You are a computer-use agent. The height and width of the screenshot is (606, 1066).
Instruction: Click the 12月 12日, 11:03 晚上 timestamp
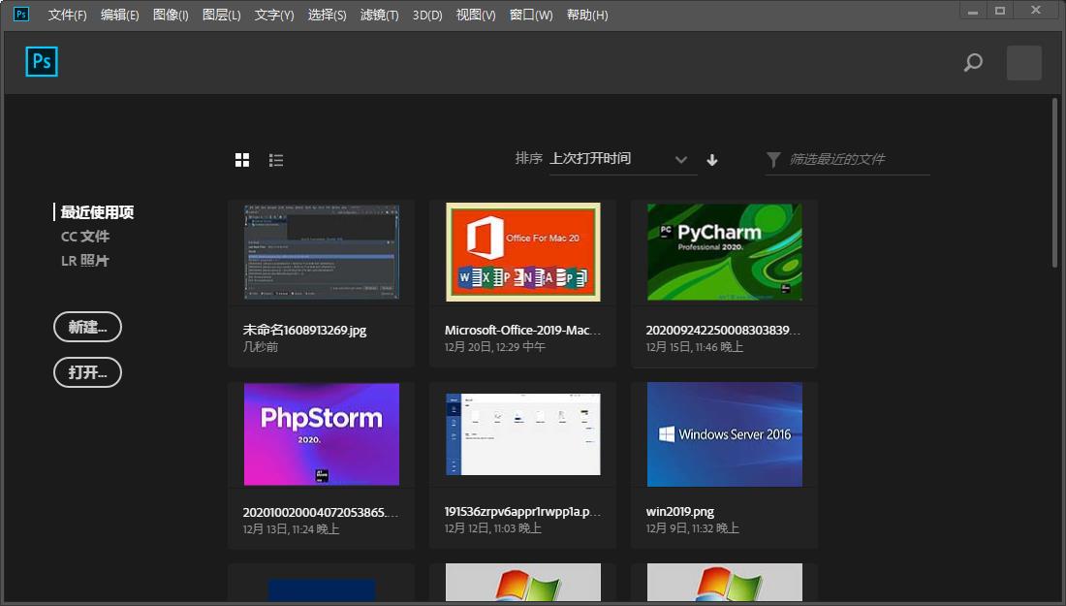click(493, 528)
